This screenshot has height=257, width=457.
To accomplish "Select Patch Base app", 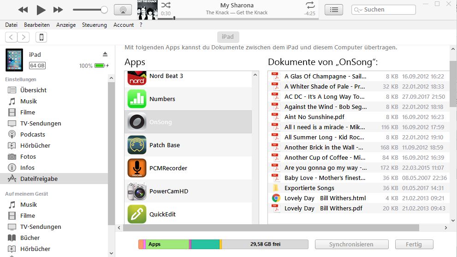I will tap(188, 145).
